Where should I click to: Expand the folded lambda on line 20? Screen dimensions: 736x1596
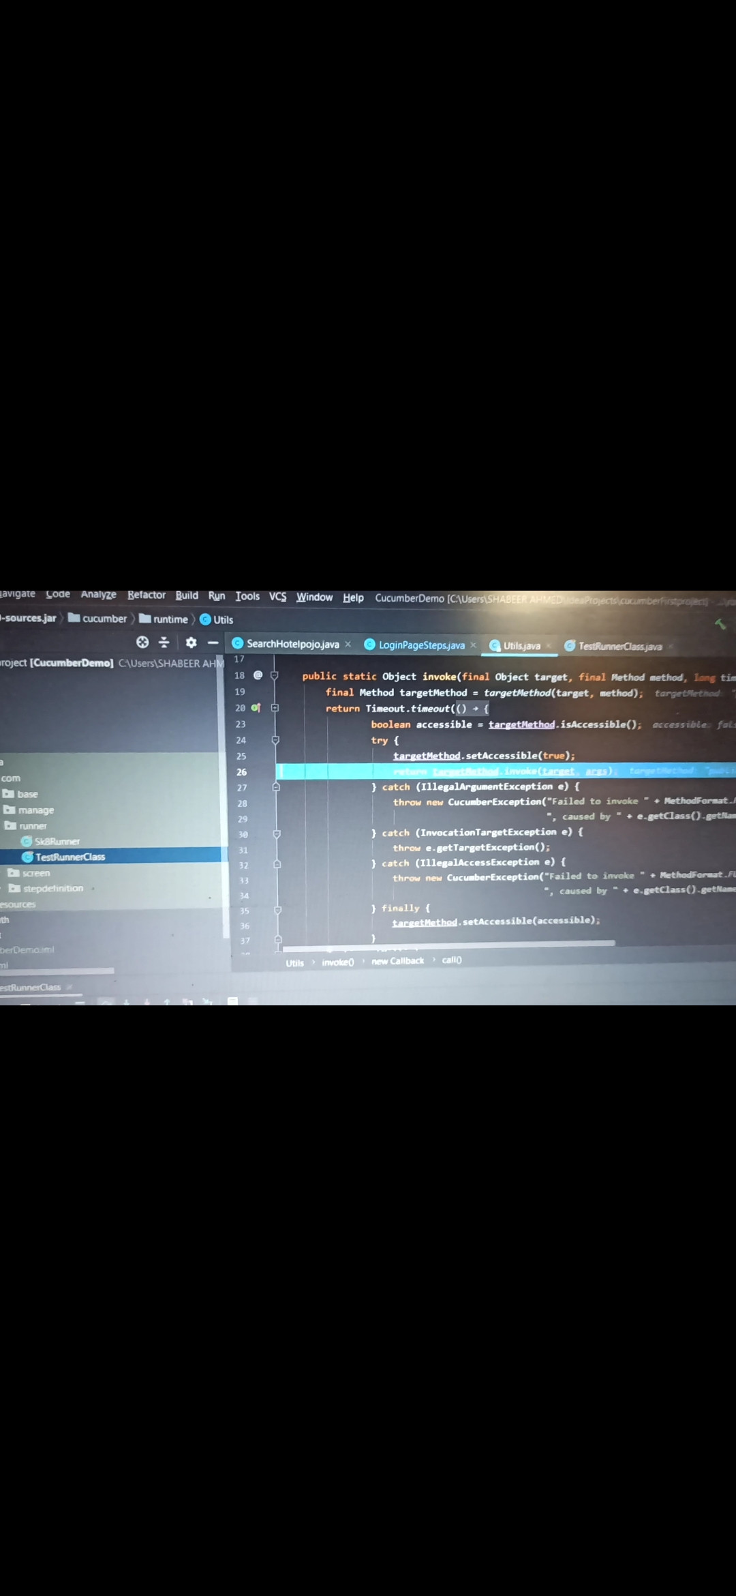(x=275, y=708)
